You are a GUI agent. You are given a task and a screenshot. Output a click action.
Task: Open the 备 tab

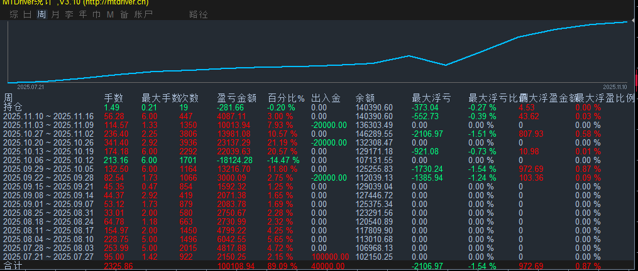[124, 14]
